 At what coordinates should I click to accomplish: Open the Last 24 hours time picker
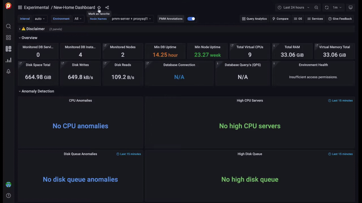click(x=294, y=8)
